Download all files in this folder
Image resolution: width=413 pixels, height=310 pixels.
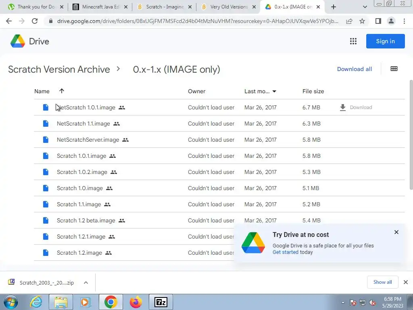coord(355,69)
